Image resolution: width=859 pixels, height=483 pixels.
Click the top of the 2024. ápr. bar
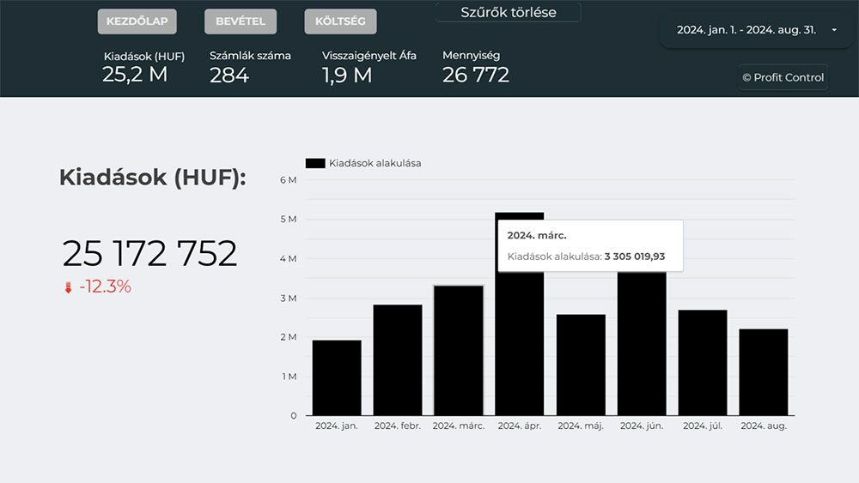(519, 215)
